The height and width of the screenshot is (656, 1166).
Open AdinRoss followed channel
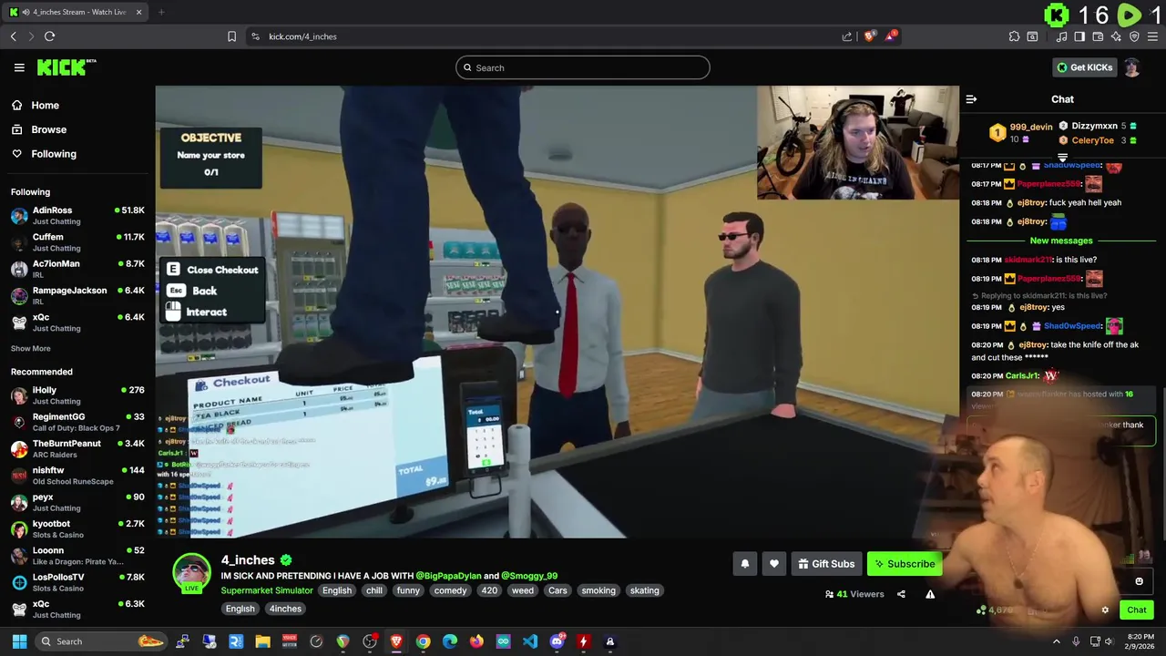click(x=77, y=215)
